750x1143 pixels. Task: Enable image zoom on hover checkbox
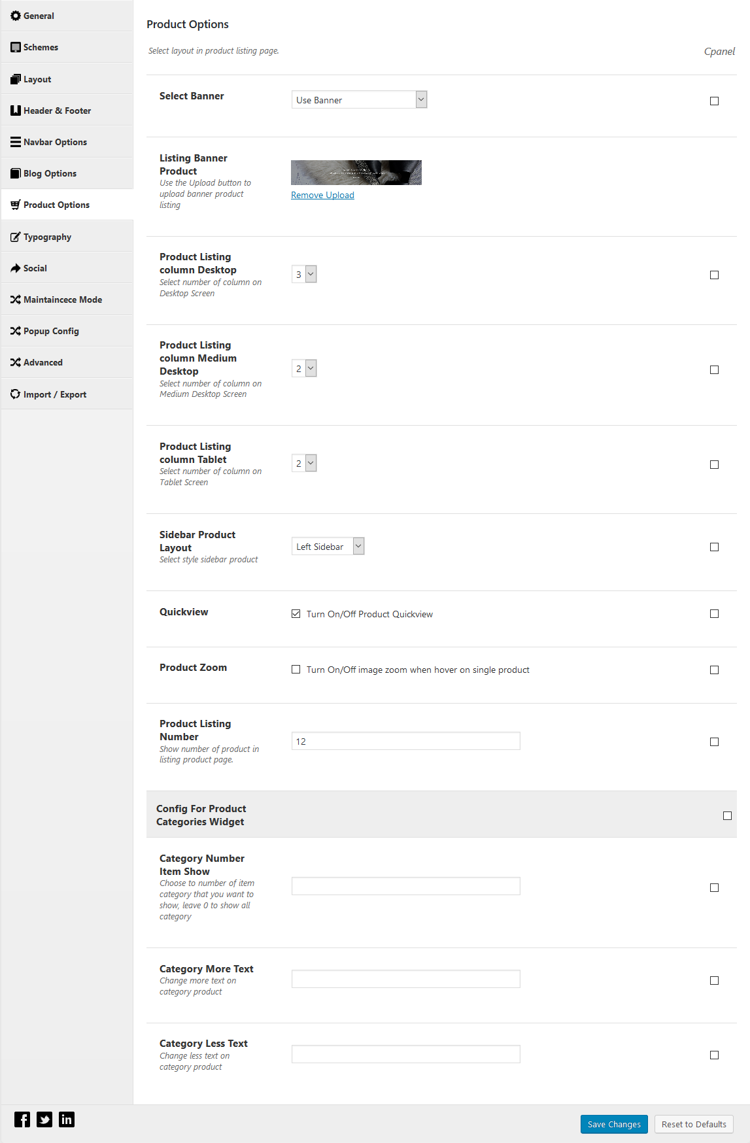click(296, 670)
